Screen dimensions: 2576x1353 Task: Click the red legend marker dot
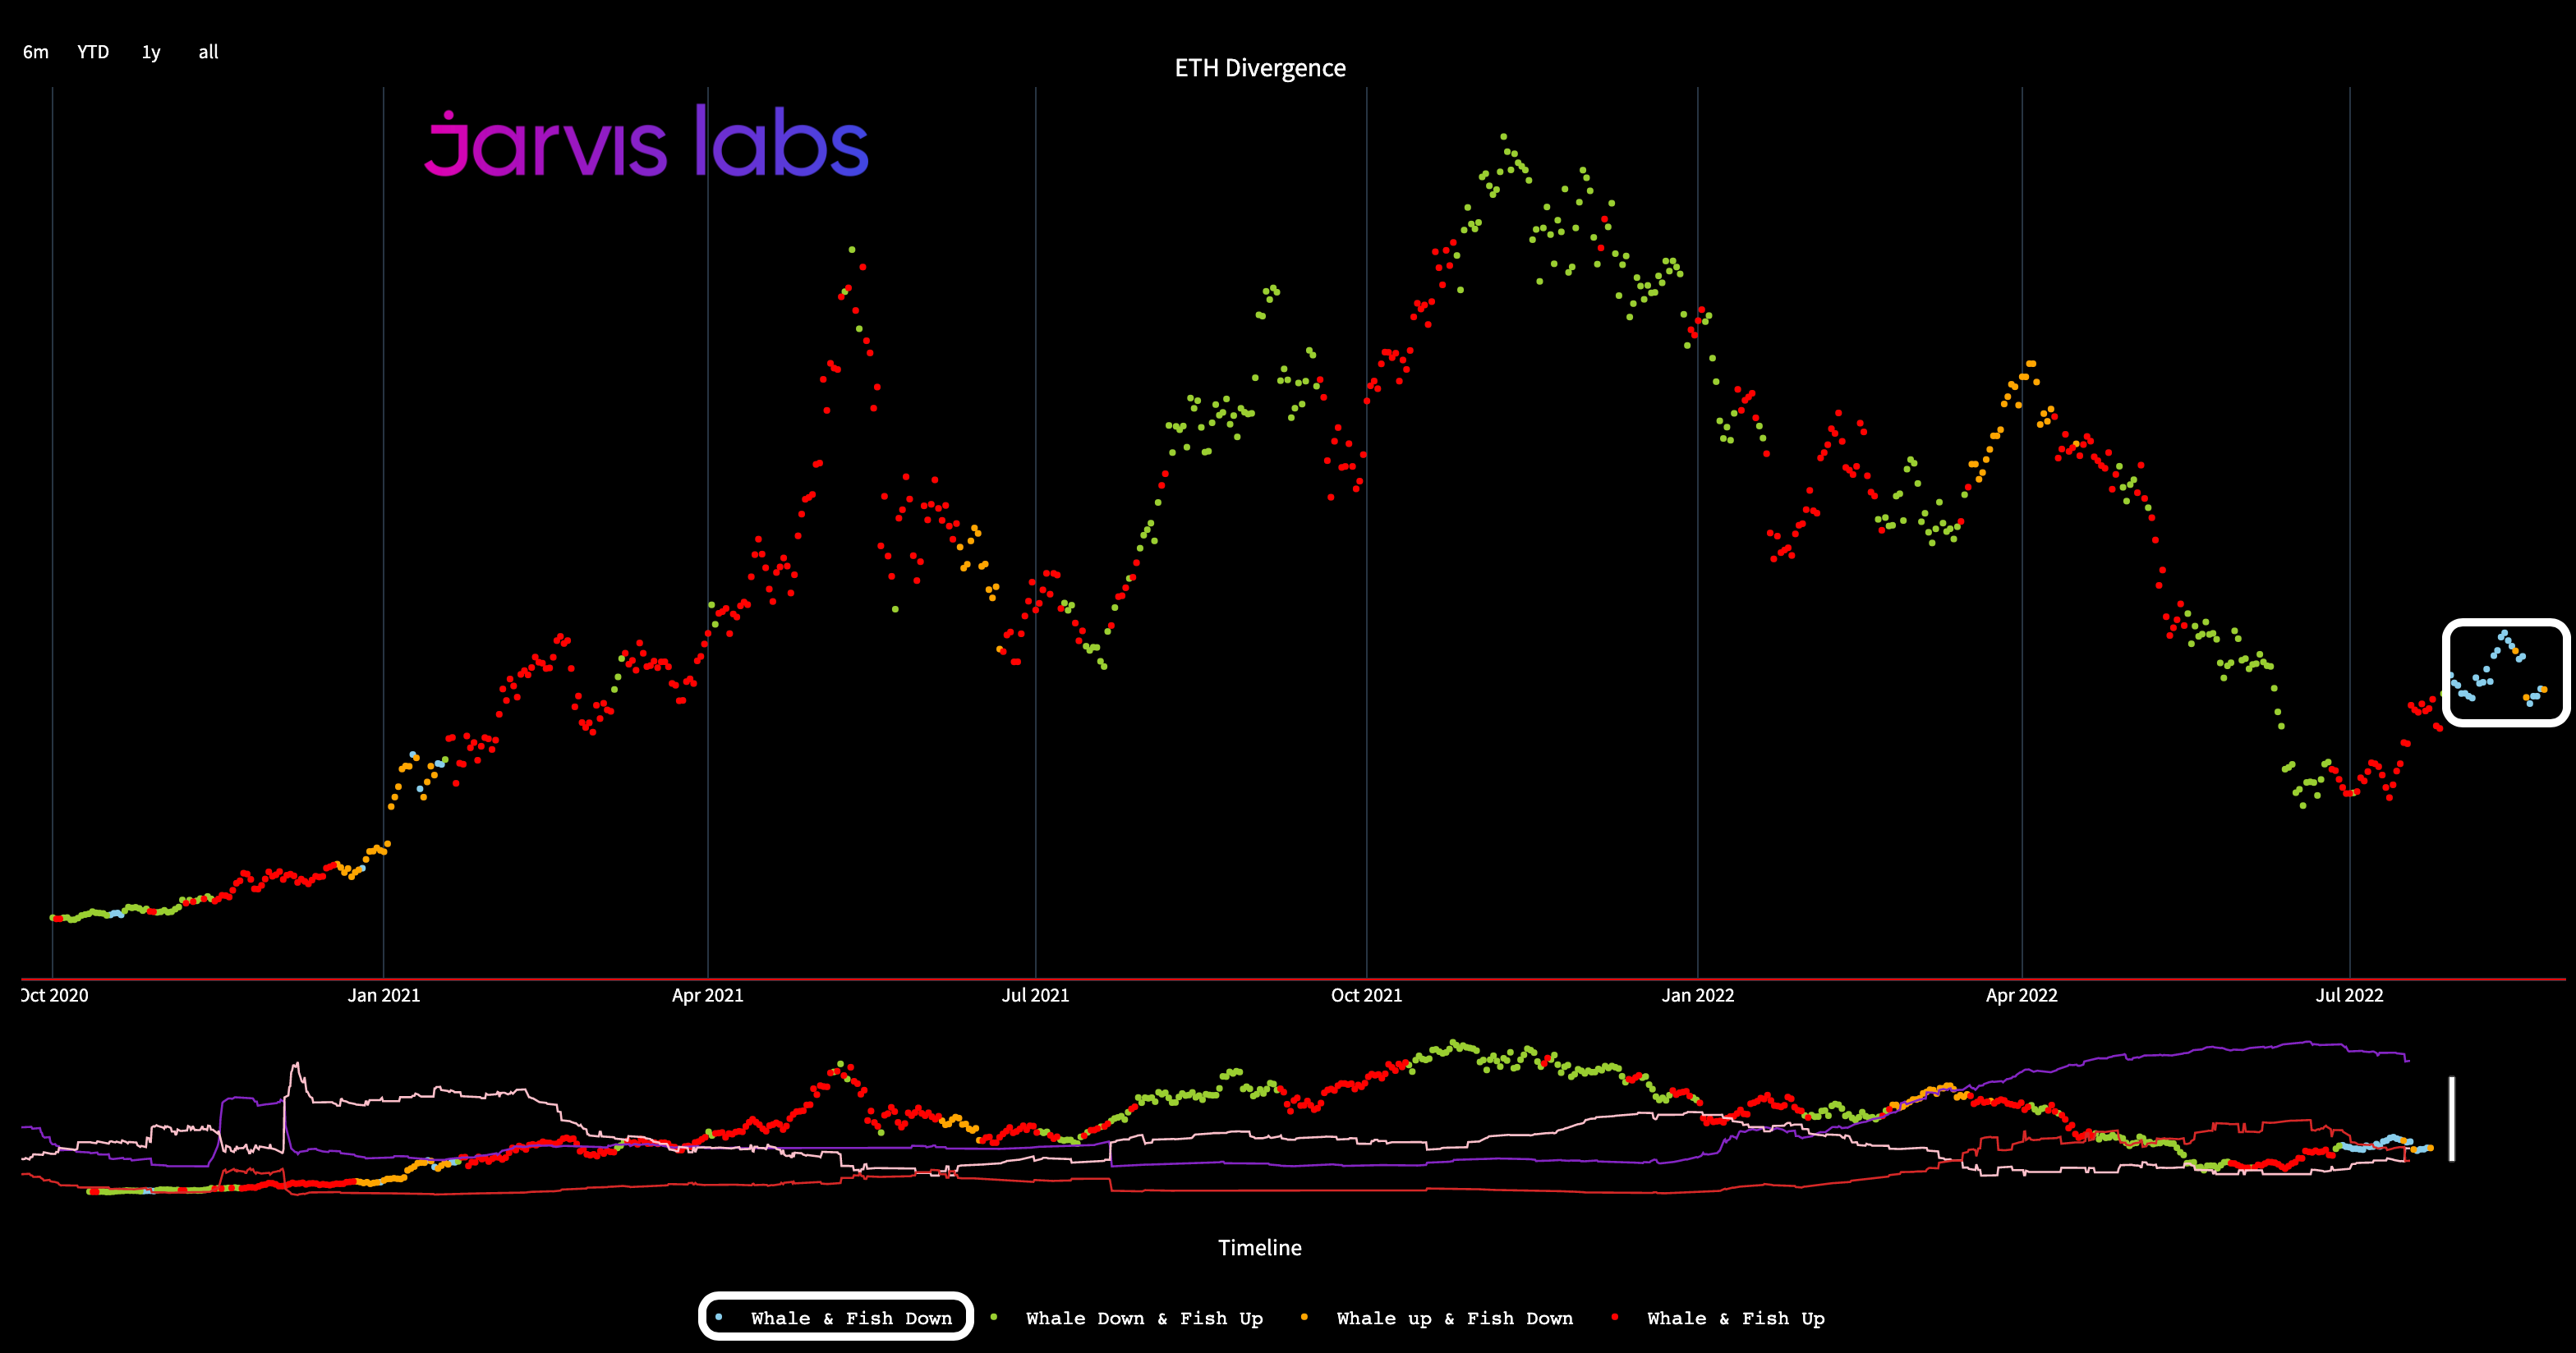click(1615, 1317)
